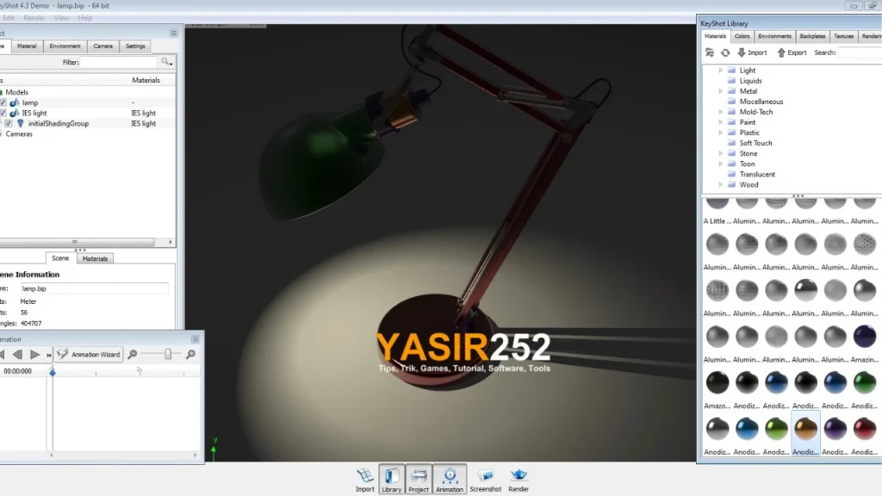
Task: Select the green Anodized material in the Amazon row
Action: point(864,382)
